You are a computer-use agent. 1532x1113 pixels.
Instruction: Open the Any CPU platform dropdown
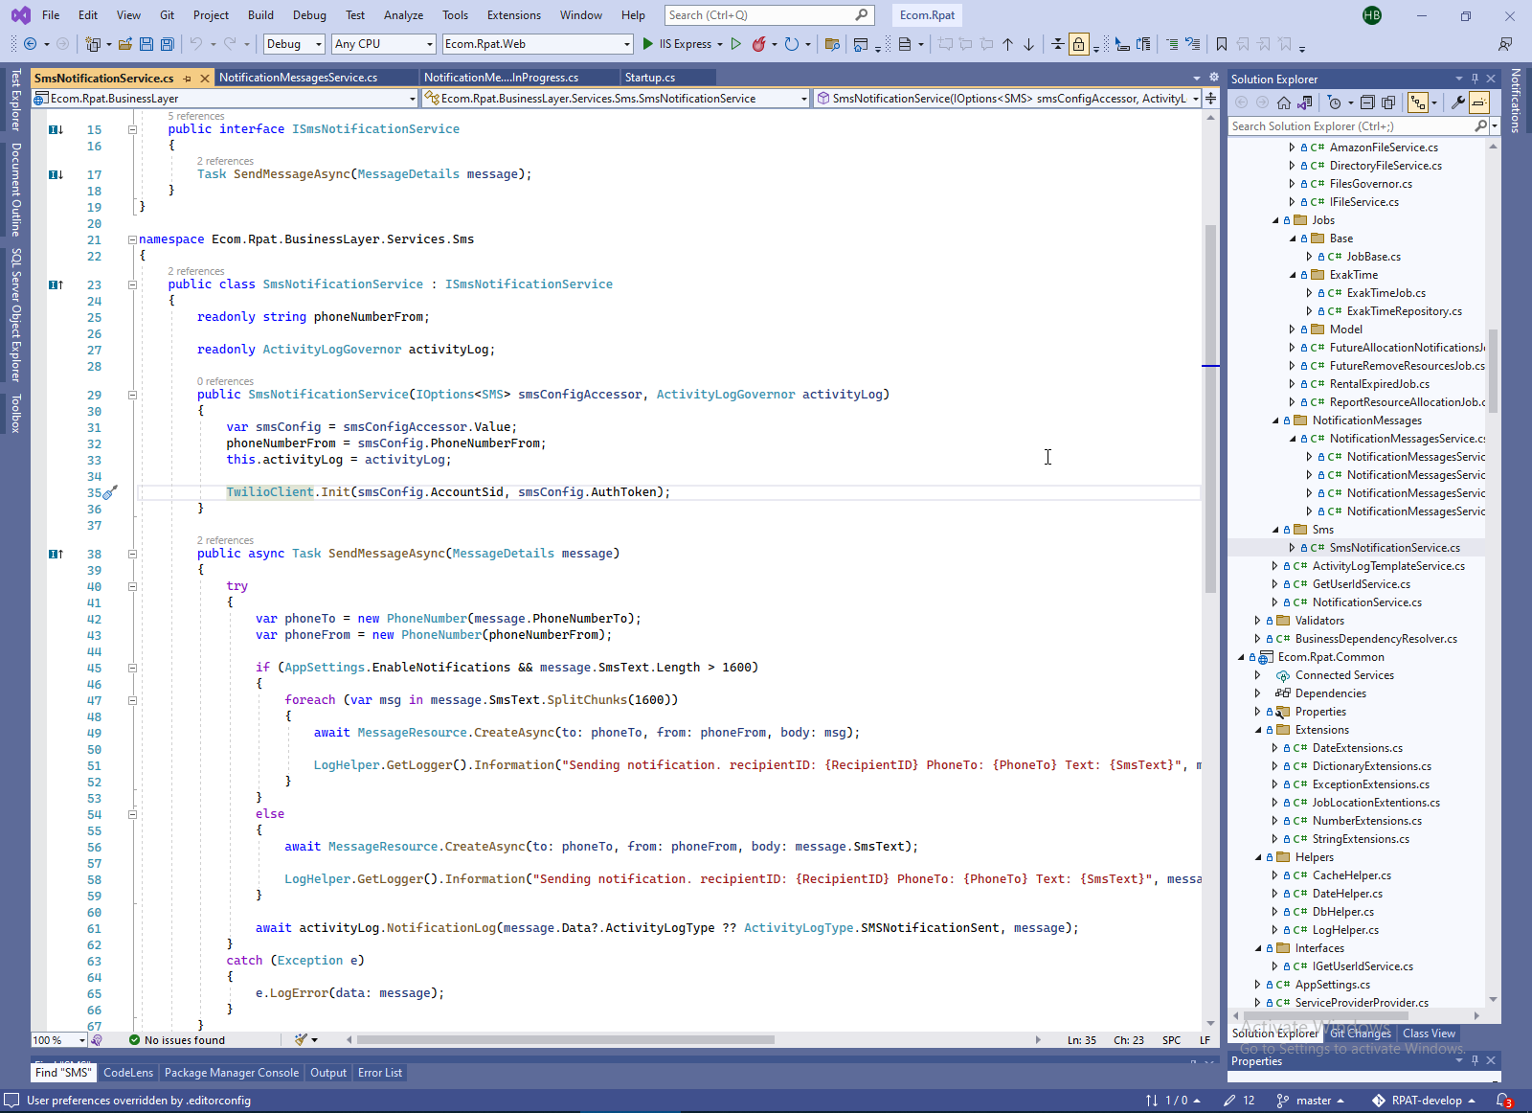tap(383, 44)
